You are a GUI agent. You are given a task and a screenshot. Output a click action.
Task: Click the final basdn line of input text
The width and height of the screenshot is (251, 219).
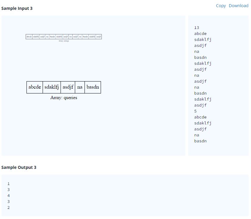click(200, 141)
